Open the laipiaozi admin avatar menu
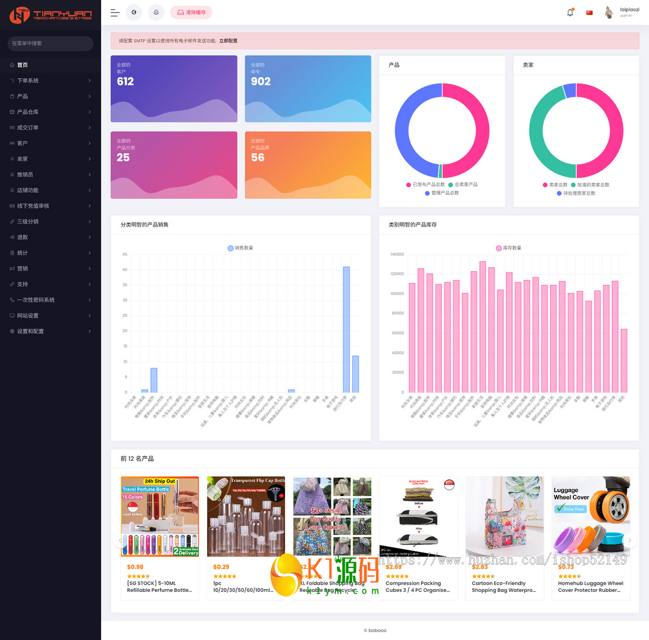 [x=622, y=12]
